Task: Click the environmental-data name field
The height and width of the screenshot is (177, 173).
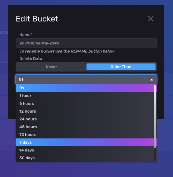Action: [86, 43]
